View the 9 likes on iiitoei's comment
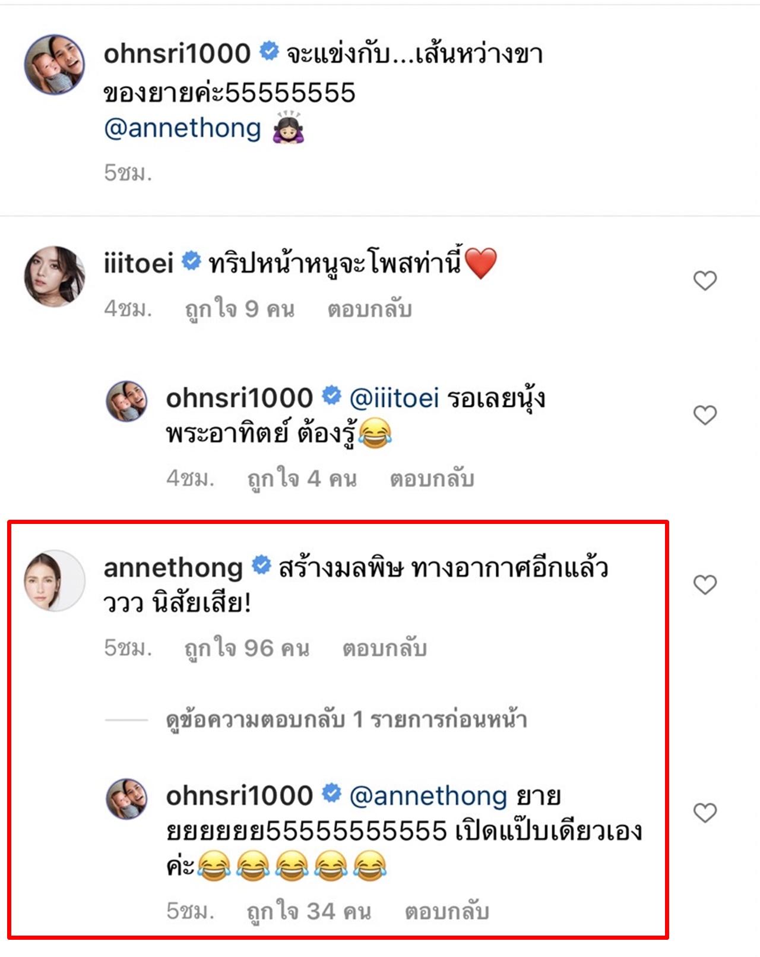The height and width of the screenshot is (957, 760). point(239,309)
